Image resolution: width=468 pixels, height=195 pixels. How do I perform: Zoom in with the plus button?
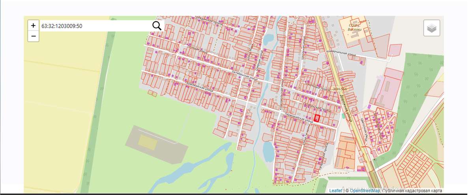(x=33, y=26)
